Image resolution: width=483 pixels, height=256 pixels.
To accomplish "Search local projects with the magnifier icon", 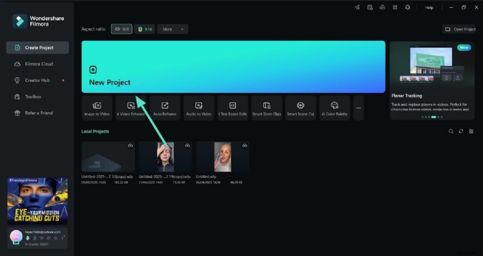I will point(450,131).
